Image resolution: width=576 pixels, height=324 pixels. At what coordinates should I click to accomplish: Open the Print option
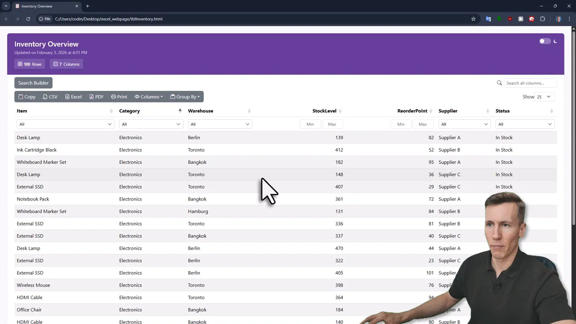click(x=113, y=97)
